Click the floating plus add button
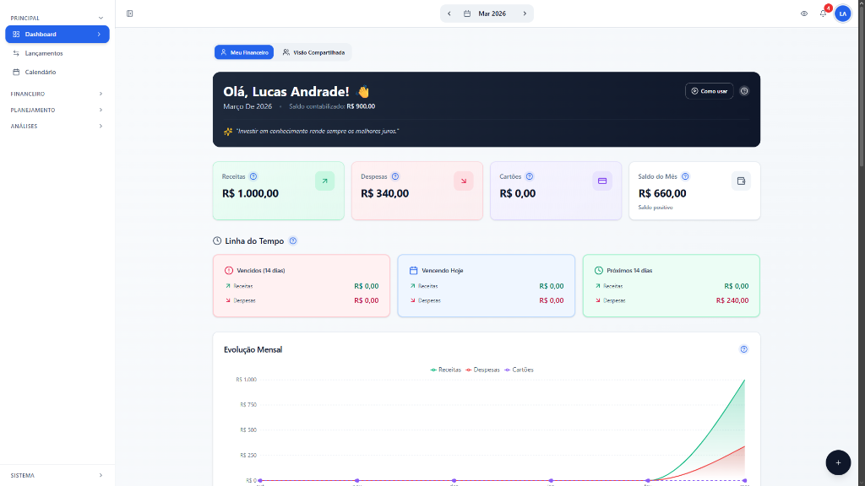The image size is (865, 486). coord(838,462)
